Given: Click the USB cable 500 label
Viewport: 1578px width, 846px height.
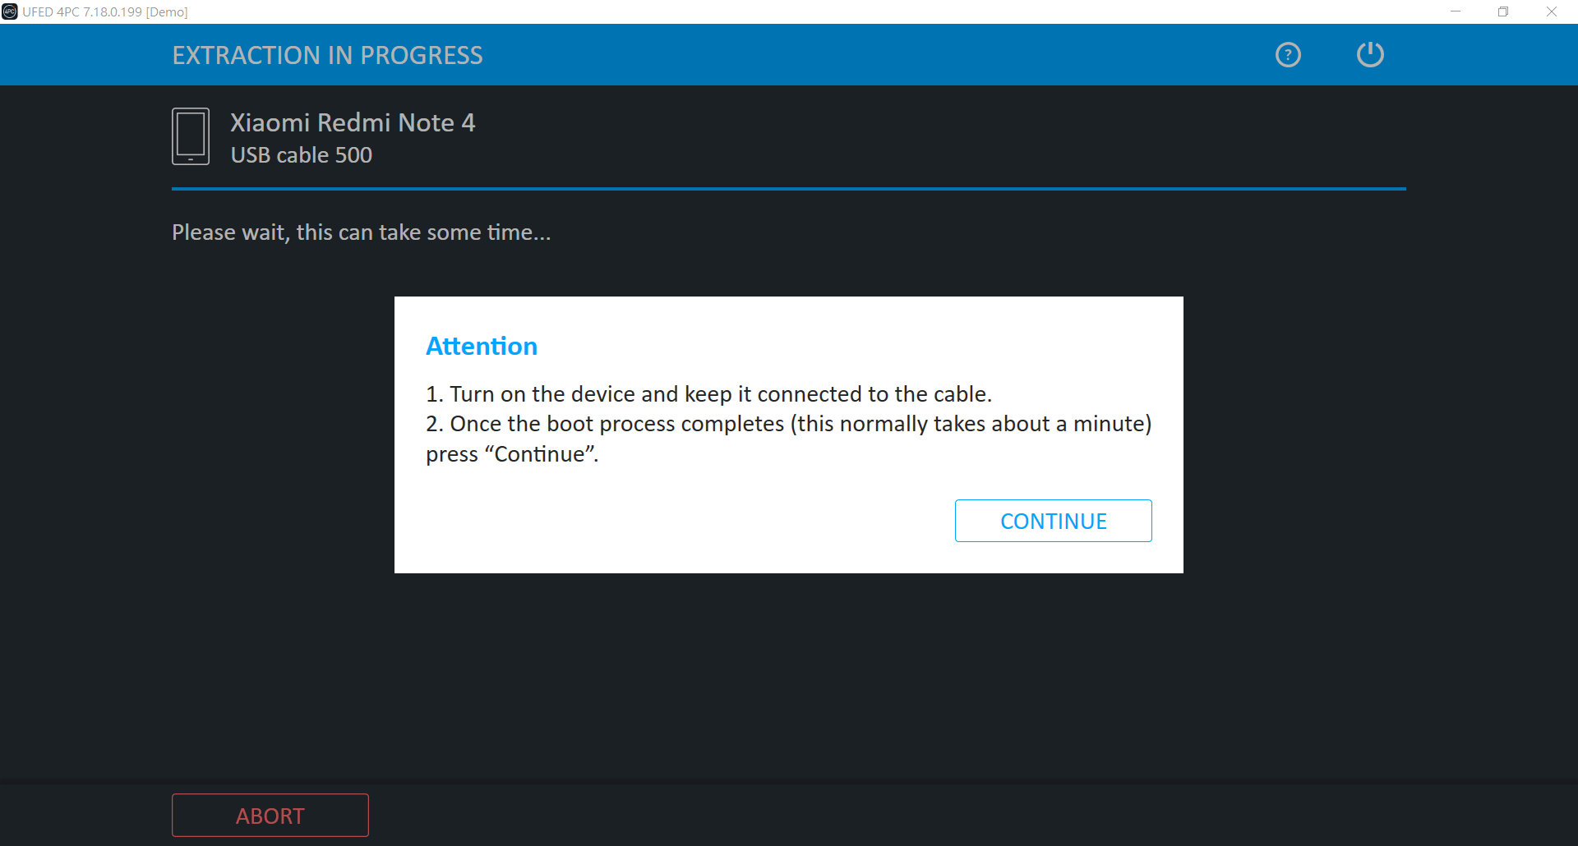Looking at the screenshot, I should [x=302, y=155].
